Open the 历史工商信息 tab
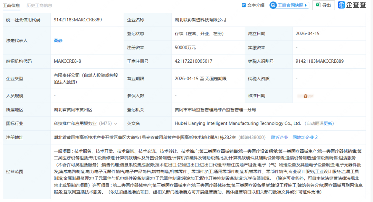Screen dimensions: 373x202 pyautogui.click(x=39, y=6)
